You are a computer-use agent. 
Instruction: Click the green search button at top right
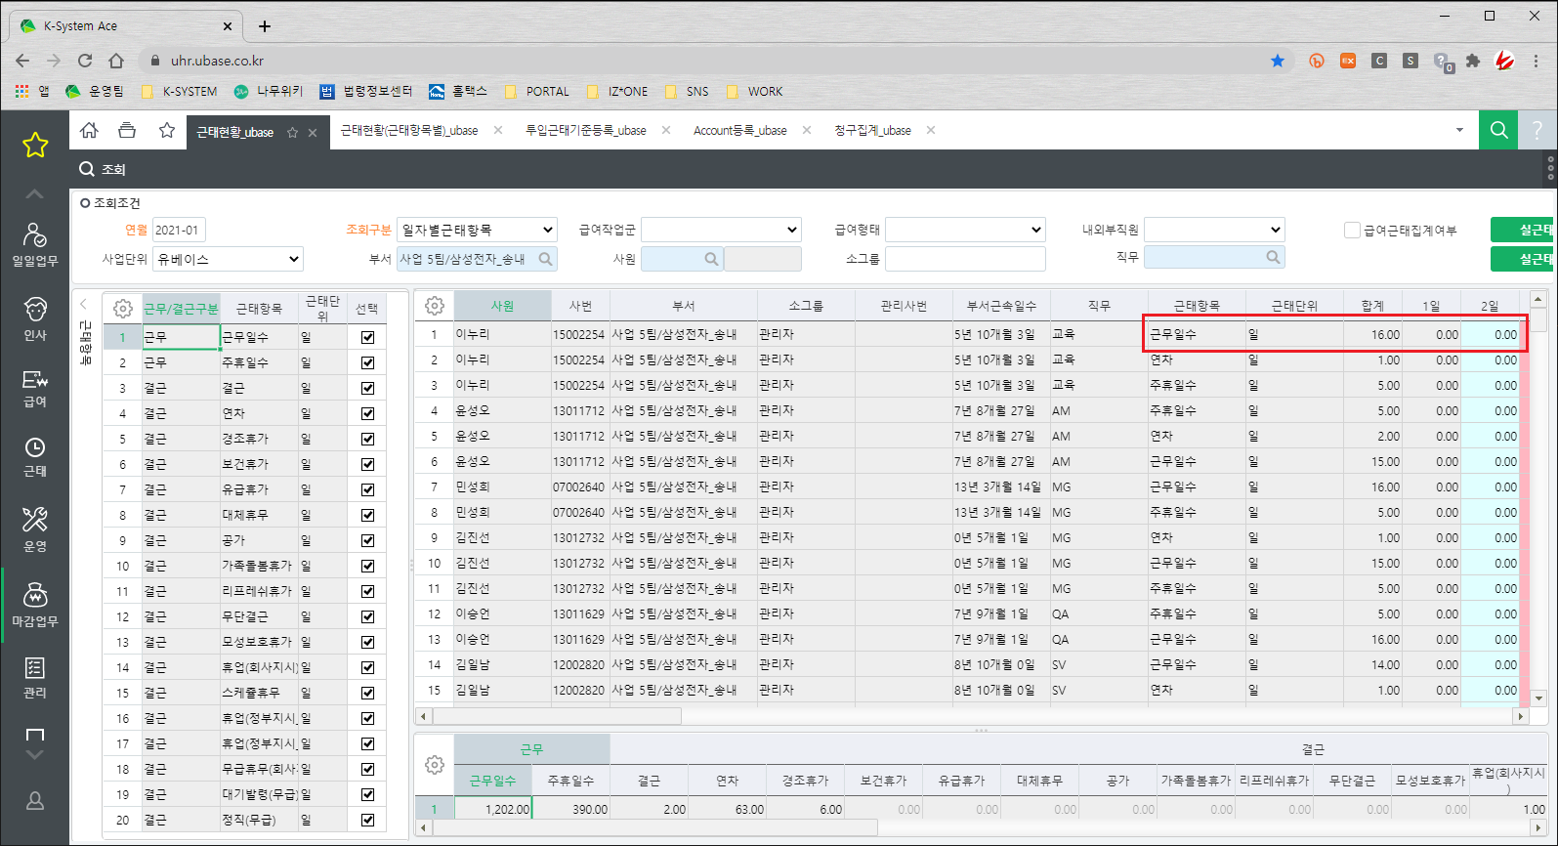coord(1498,130)
